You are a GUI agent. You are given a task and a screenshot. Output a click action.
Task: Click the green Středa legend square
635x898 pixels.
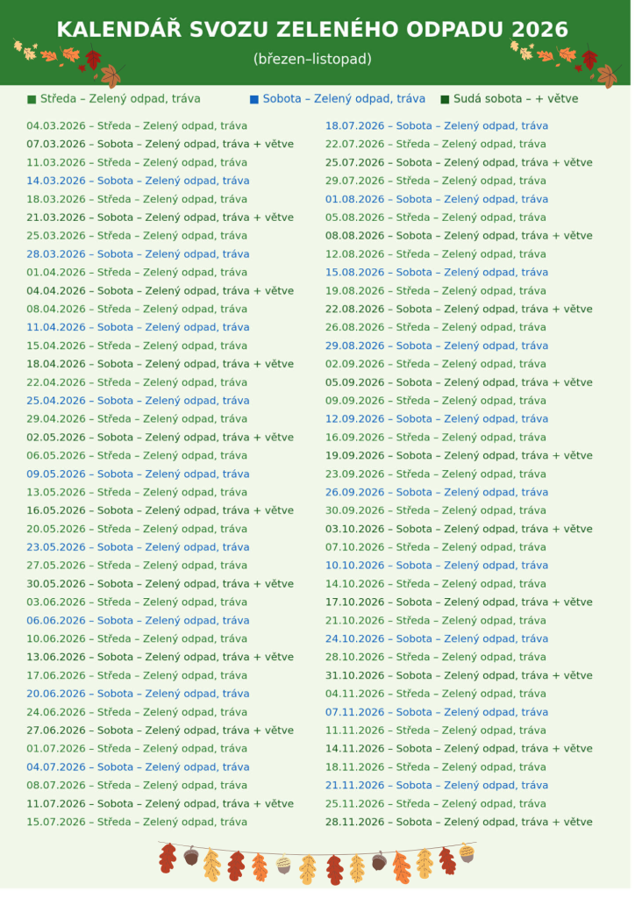click(x=32, y=100)
